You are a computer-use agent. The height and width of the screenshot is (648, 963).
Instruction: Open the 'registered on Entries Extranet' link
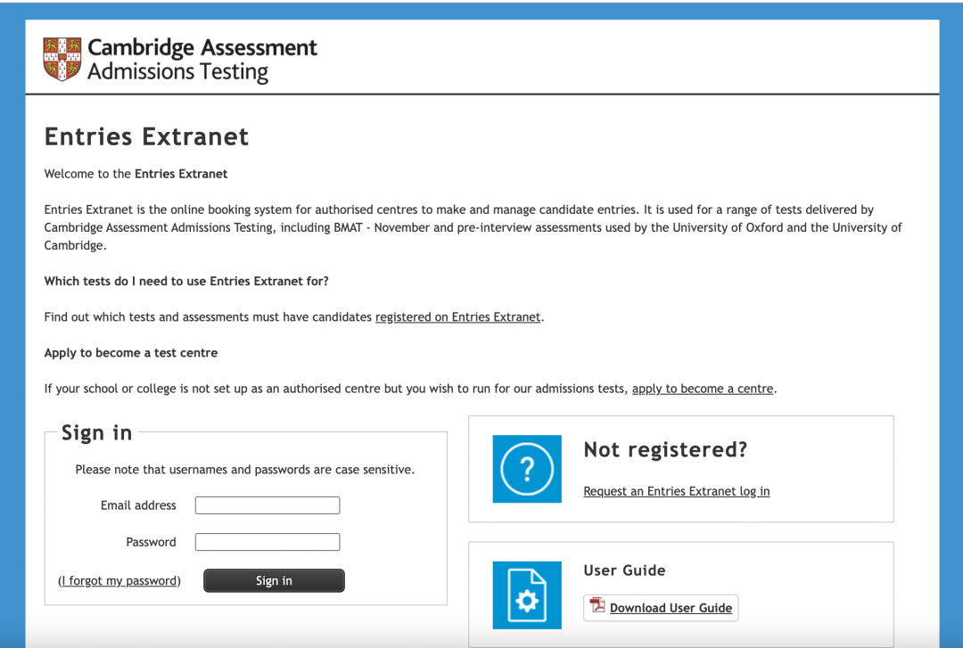(458, 317)
